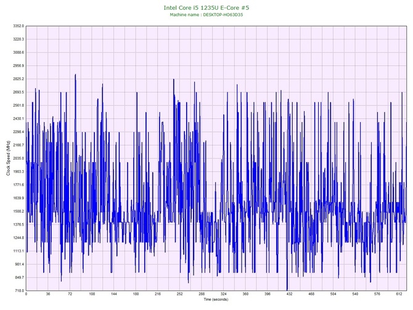Click the 2825.2 y-axis value
413x310 pixels.
[x=18, y=79]
